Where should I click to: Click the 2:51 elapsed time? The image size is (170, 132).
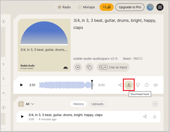[x=32, y=85]
